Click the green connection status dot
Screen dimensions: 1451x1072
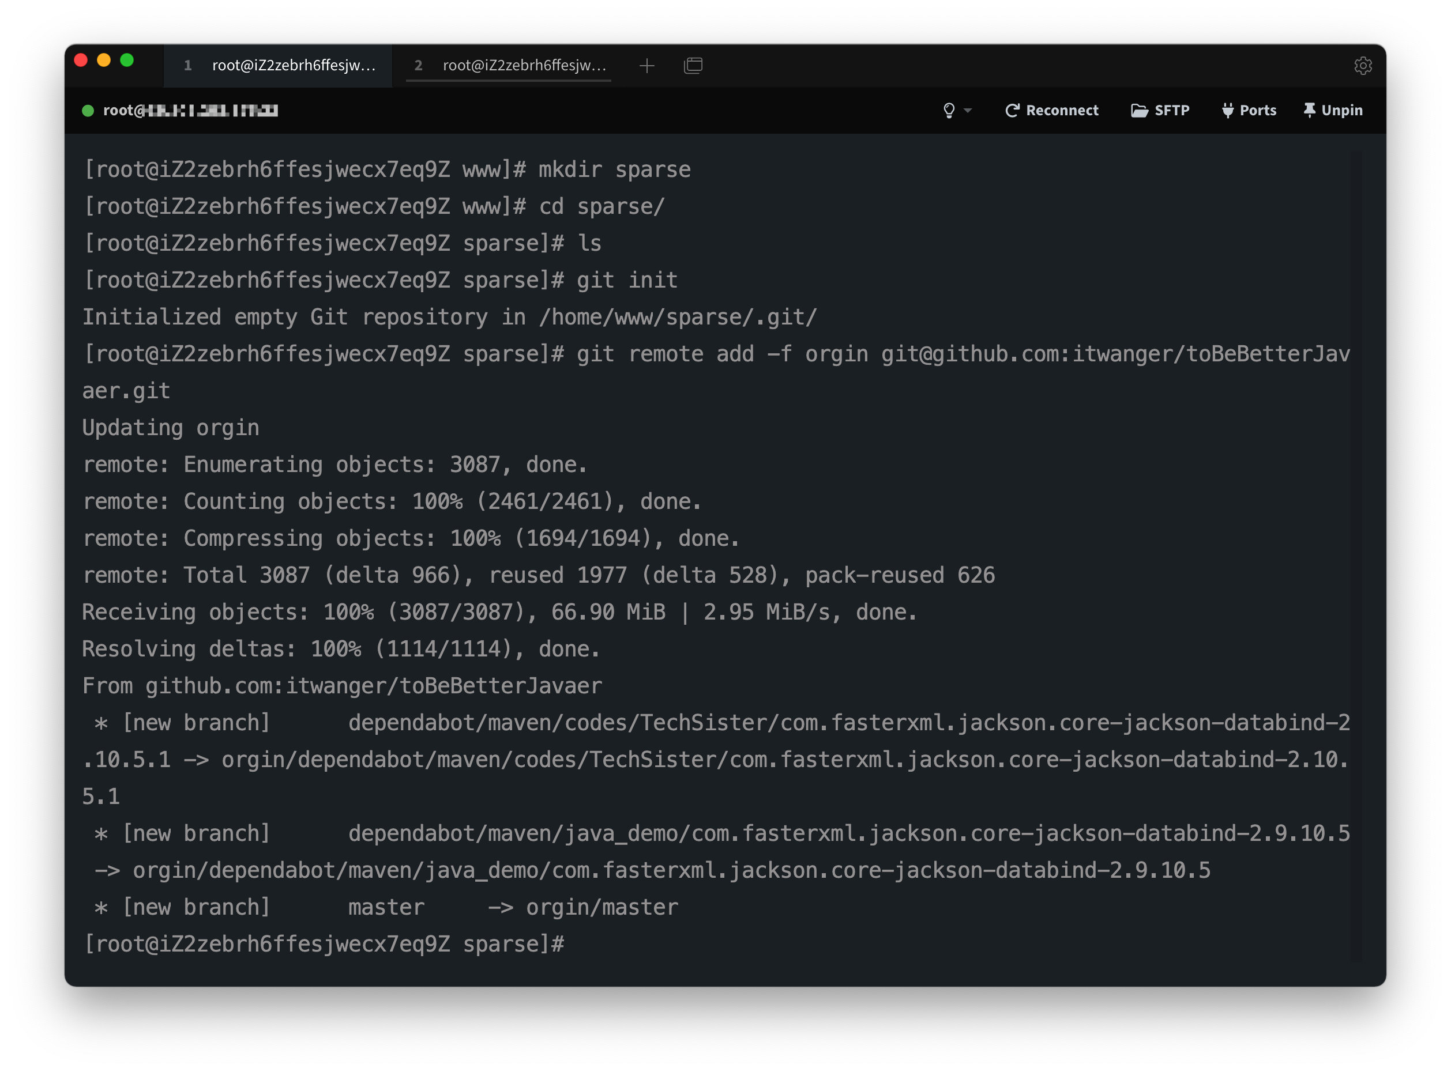click(88, 111)
